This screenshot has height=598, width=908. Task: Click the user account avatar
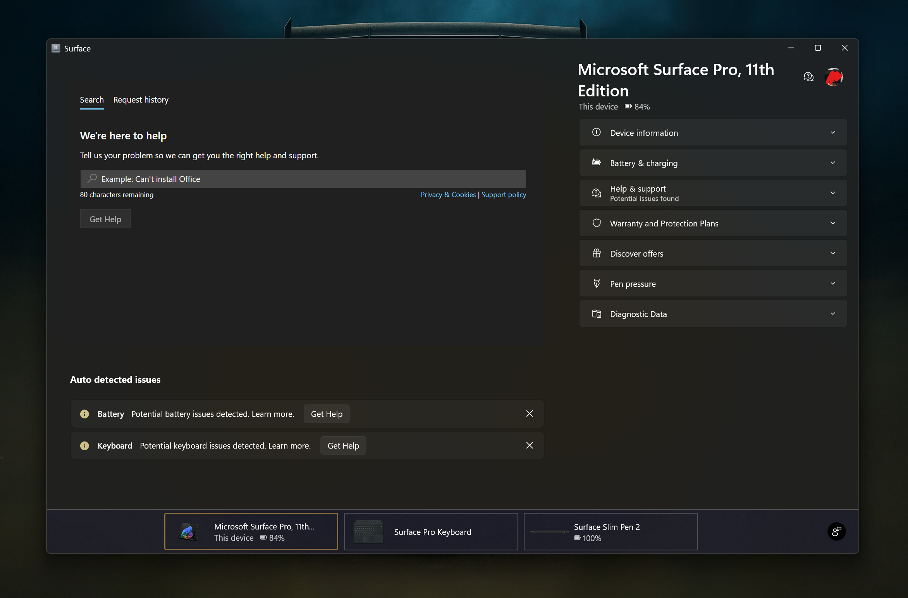(x=834, y=77)
